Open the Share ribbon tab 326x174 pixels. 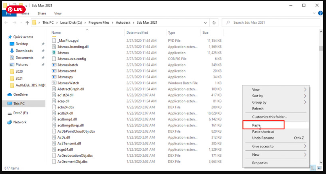pyautogui.click(x=42, y=13)
